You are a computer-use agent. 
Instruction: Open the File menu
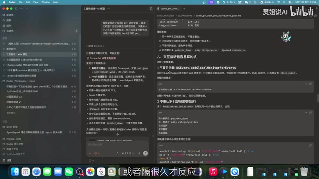click(21, 2)
